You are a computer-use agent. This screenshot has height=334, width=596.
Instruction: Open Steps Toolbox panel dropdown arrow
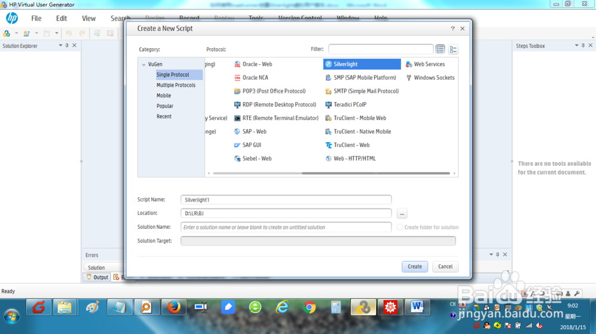coord(576,46)
